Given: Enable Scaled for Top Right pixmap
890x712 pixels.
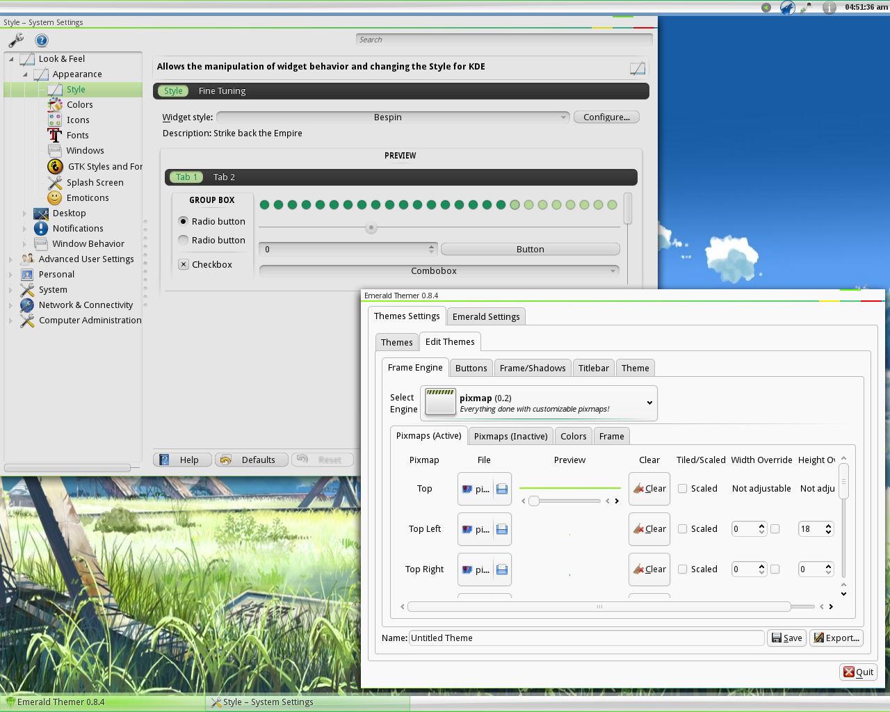Looking at the screenshot, I should coord(683,569).
